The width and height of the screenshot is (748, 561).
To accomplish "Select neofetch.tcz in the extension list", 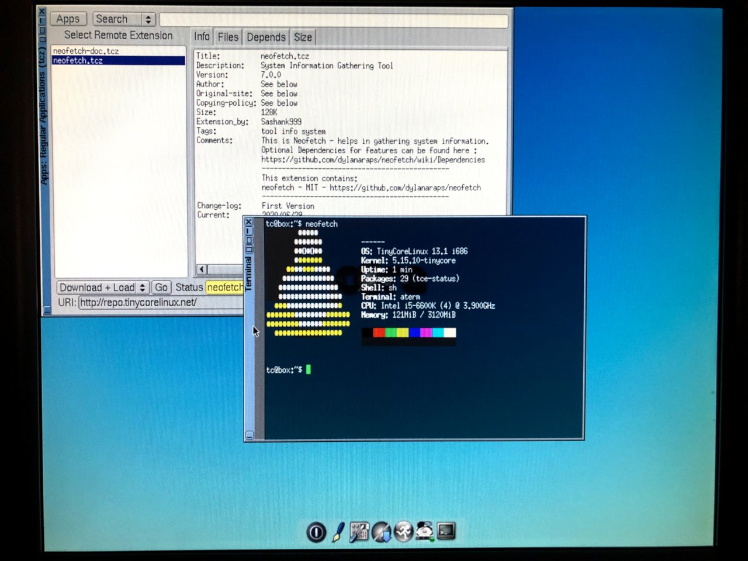I will point(119,60).
